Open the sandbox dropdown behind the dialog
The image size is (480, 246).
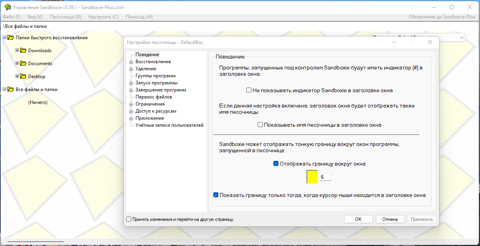[461, 38]
